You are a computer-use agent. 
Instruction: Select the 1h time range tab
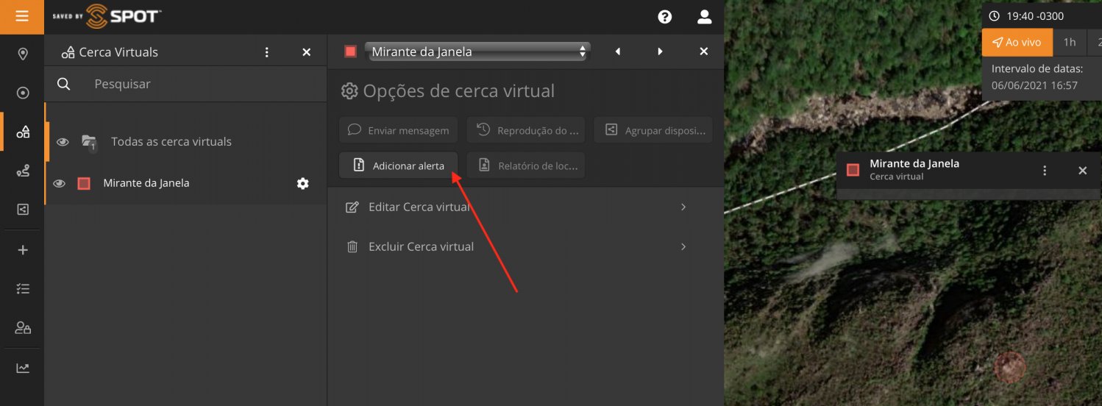[x=1069, y=43]
